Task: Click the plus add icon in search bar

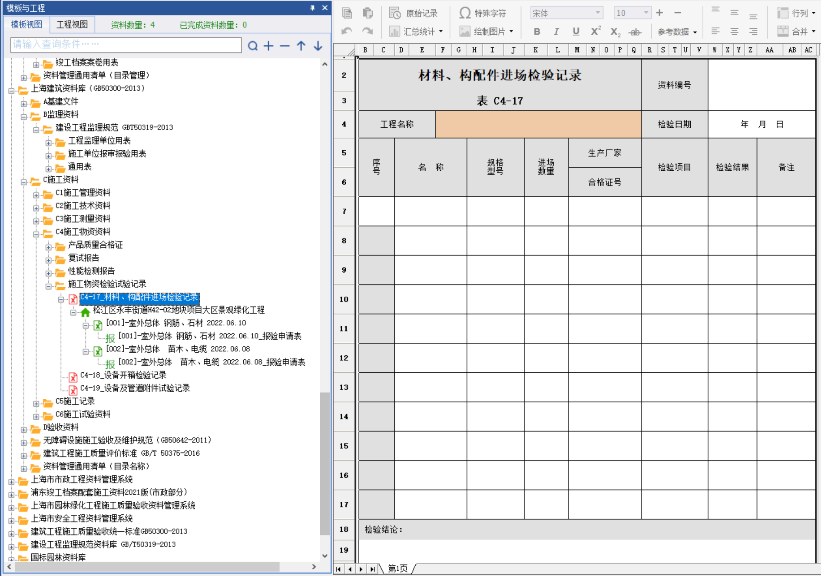Action: [x=269, y=46]
